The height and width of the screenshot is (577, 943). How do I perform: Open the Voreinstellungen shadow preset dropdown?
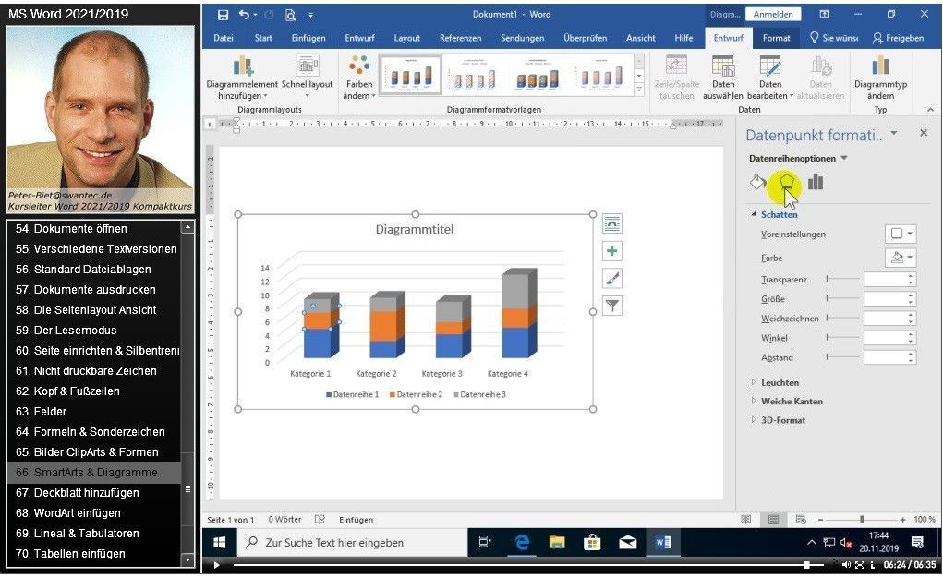point(901,234)
